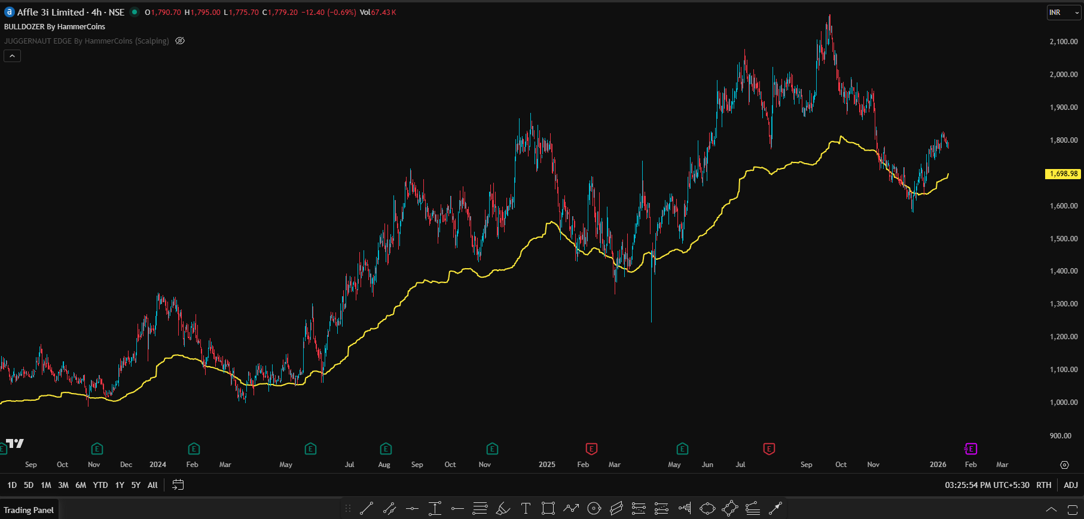
Task: Switch to the YTD time range
Action: coord(100,485)
